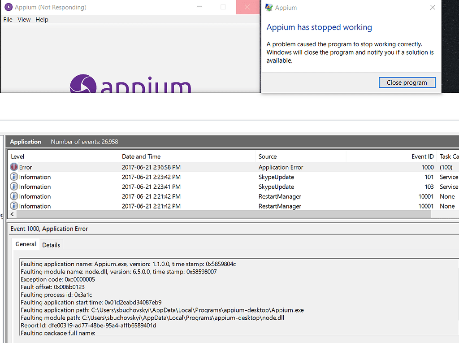The height and width of the screenshot is (343, 459).
Task: Click the Faulting application path line
Action: click(162, 310)
